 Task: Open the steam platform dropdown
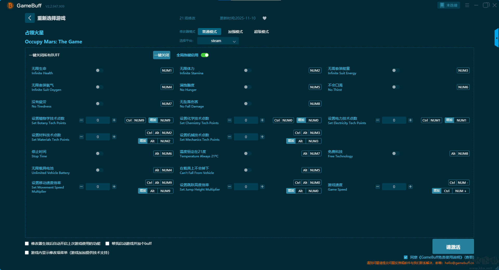[218, 41]
